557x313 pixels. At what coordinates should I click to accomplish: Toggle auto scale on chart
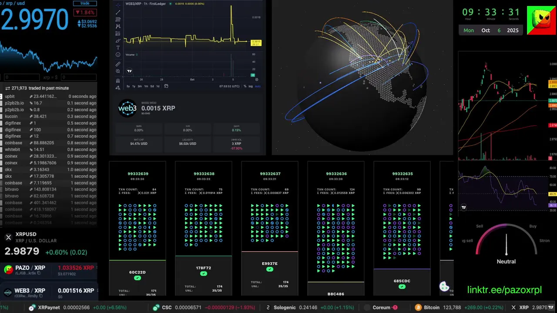258,86
